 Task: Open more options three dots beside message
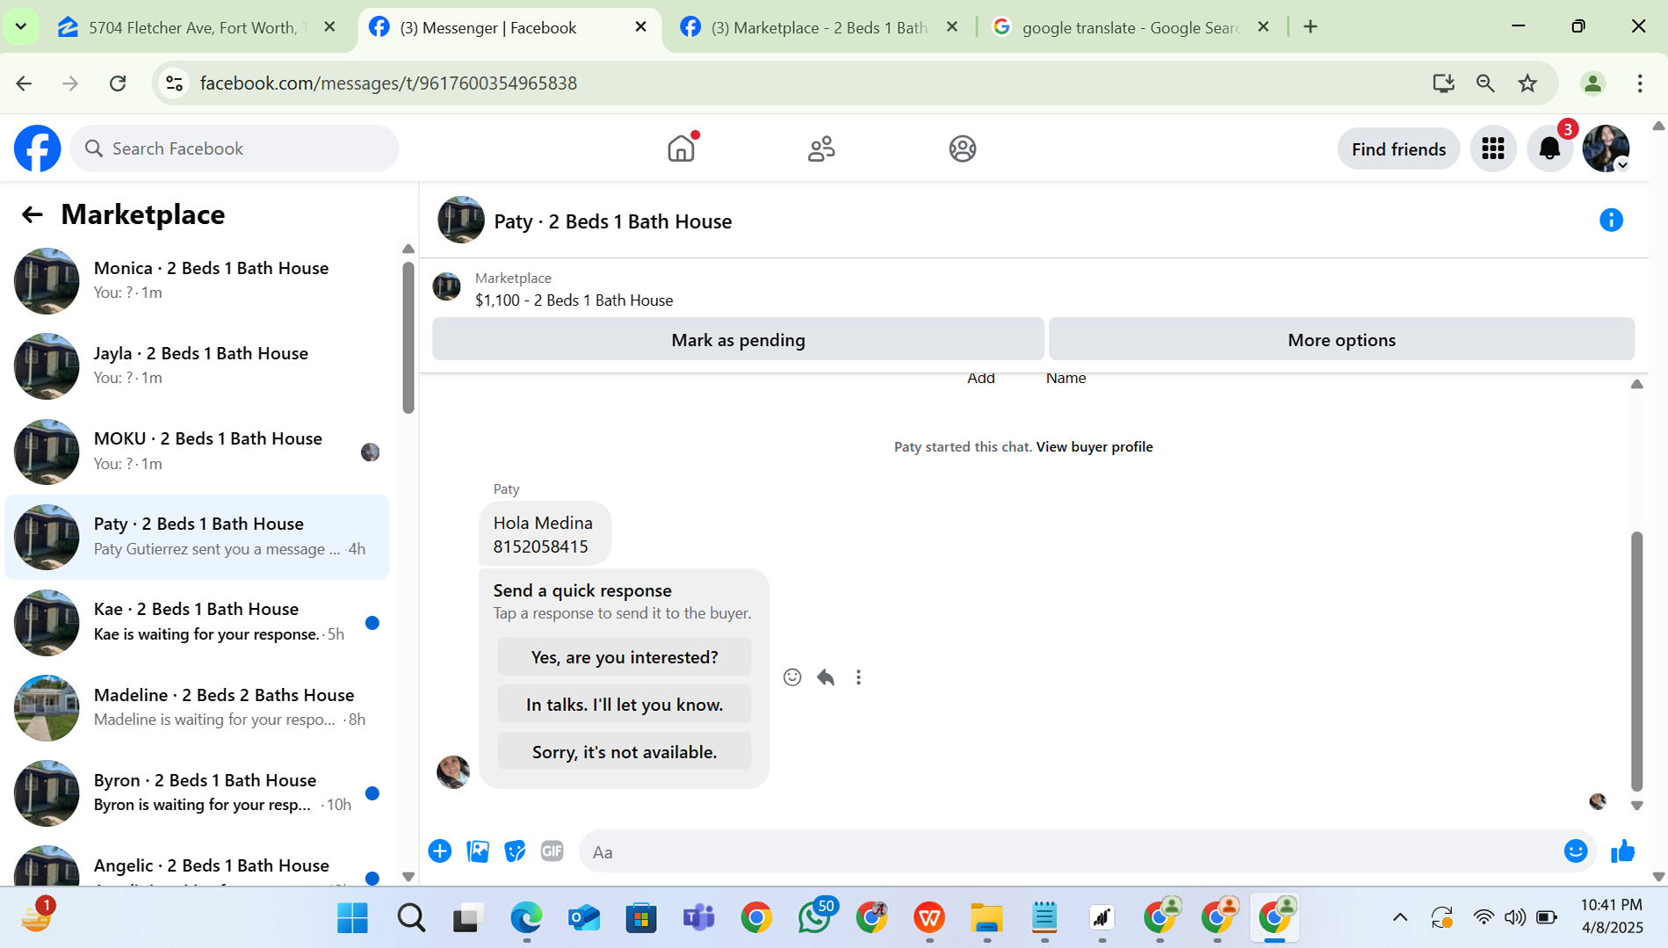tap(858, 677)
